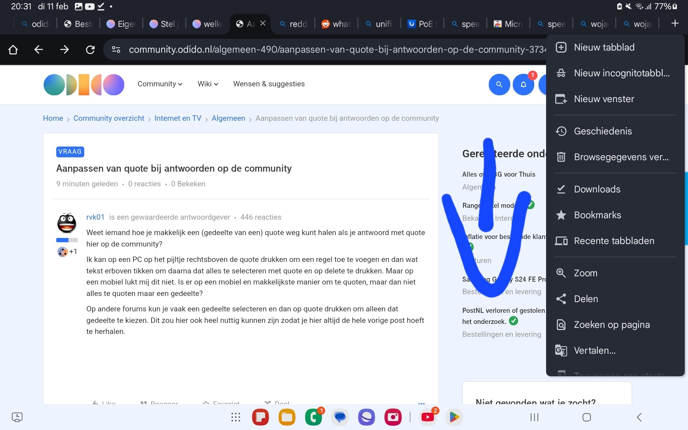
Task: Go to Internet en TV breadcrumb
Action: click(178, 118)
